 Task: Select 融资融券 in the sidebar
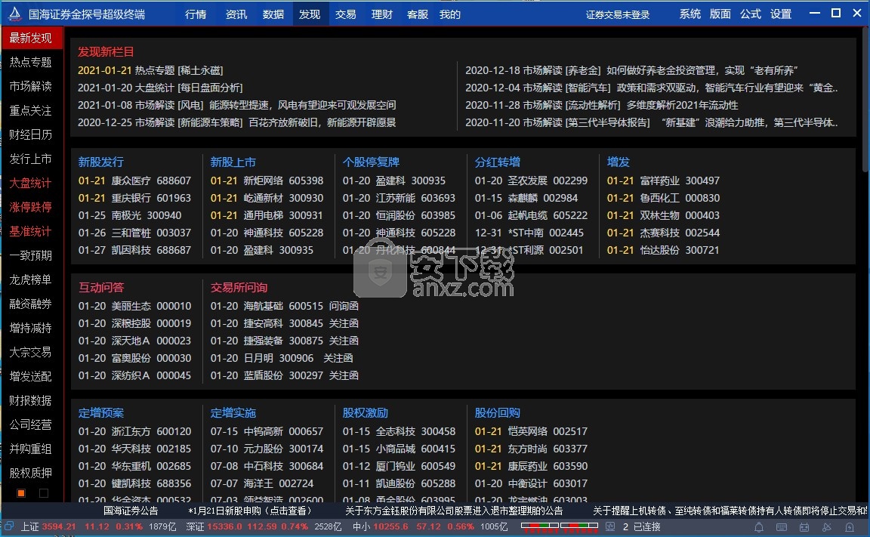(31, 304)
